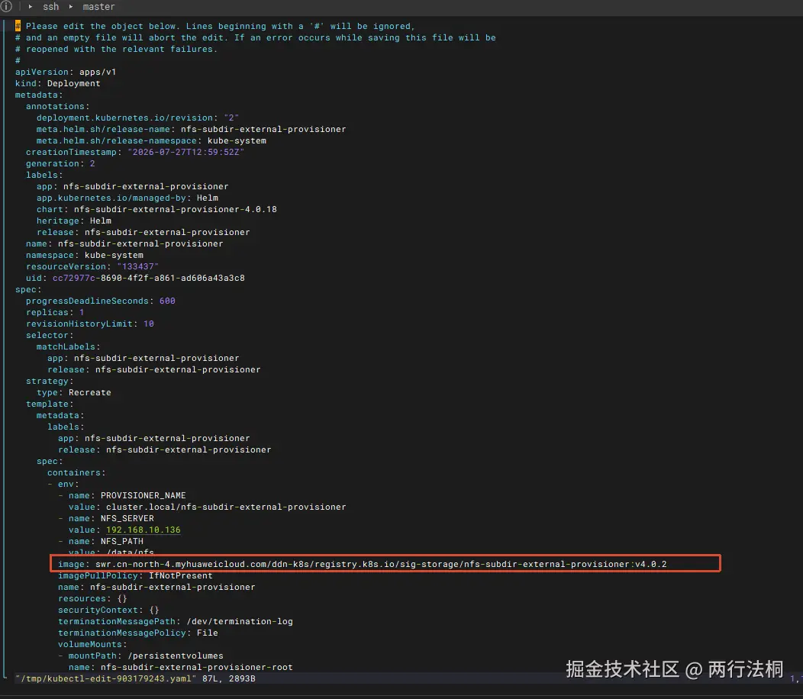Click the 'securityContext: {}' line
Viewport: 803px width, 699px height.
(108, 610)
